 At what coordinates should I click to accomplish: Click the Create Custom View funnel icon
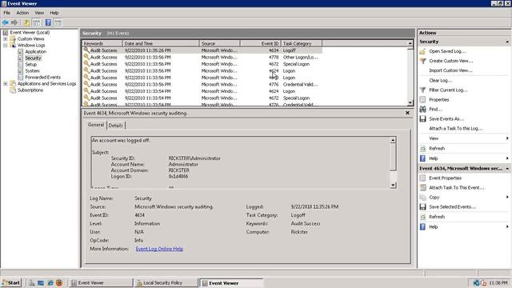(422, 61)
